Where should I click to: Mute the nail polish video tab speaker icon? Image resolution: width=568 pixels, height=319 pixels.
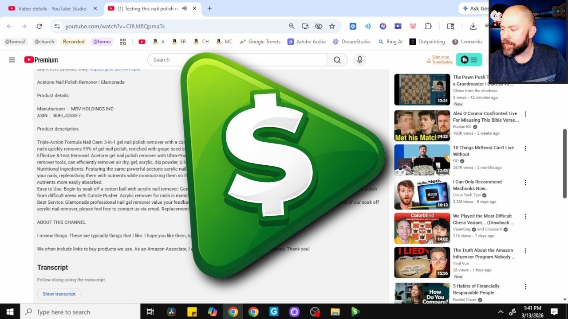pyautogui.click(x=185, y=8)
